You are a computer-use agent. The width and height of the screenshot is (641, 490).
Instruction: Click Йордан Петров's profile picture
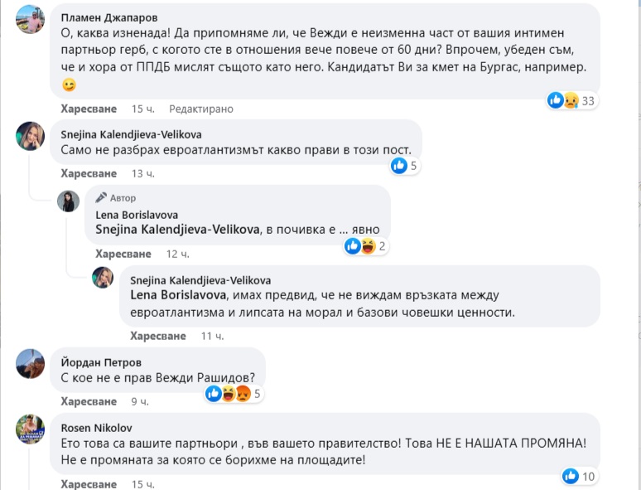pyautogui.click(x=31, y=364)
